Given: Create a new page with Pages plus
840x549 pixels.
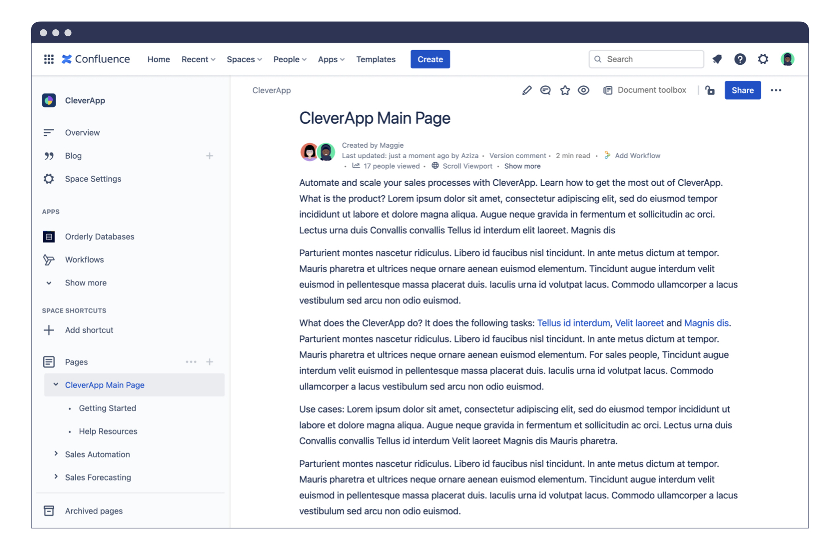Looking at the screenshot, I should pyautogui.click(x=210, y=362).
